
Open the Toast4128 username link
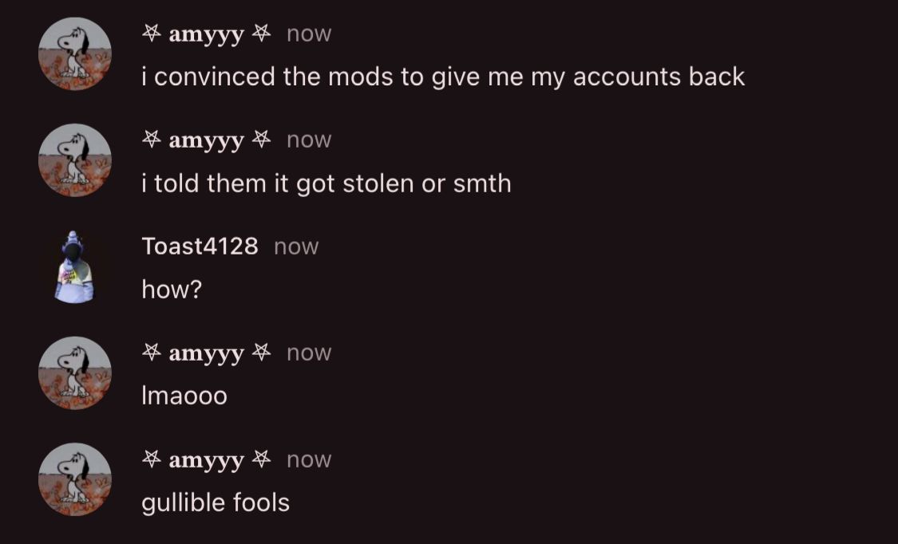click(x=200, y=246)
